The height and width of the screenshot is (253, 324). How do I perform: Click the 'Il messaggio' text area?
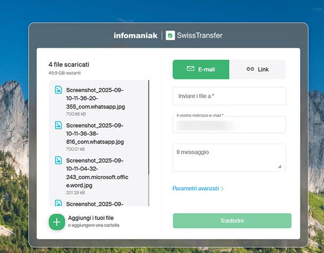(229, 157)
